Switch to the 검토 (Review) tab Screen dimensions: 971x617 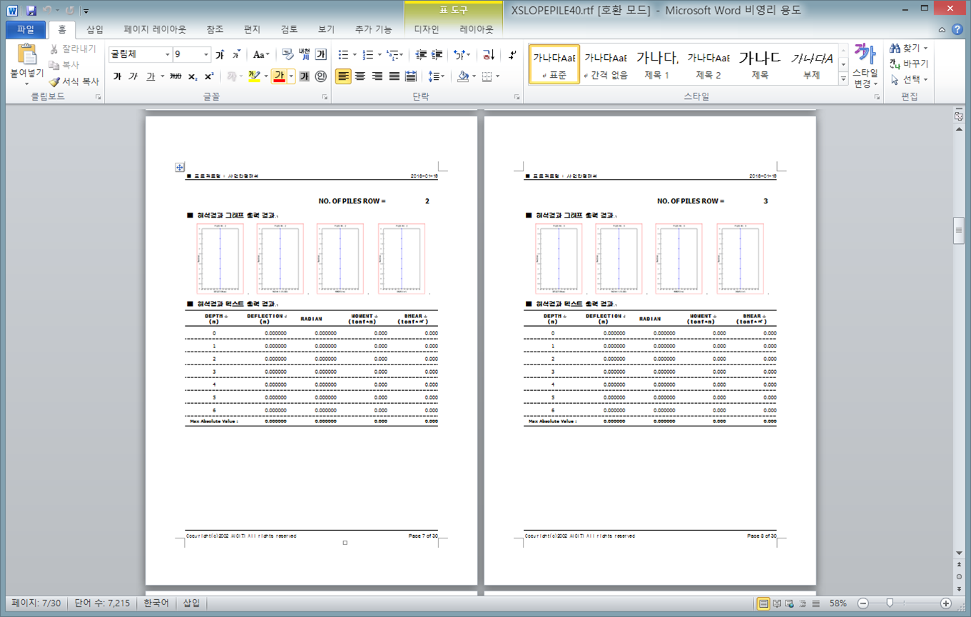289,29
